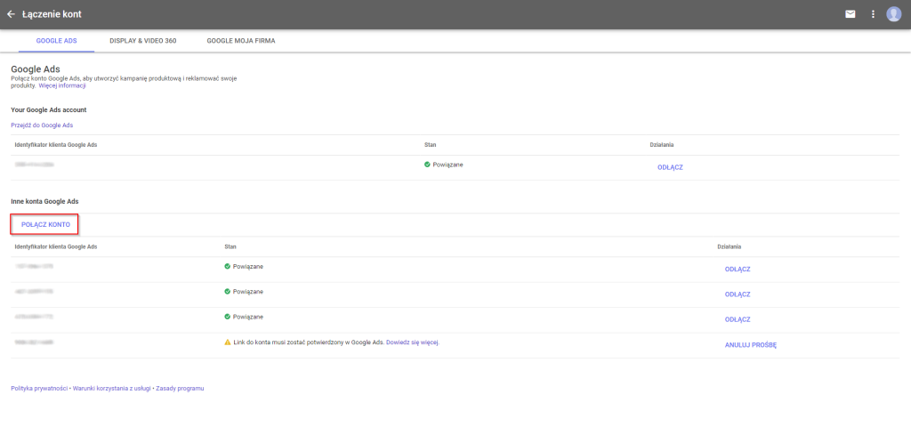Click Odłącz in second other-accounts row

(738, 294)
